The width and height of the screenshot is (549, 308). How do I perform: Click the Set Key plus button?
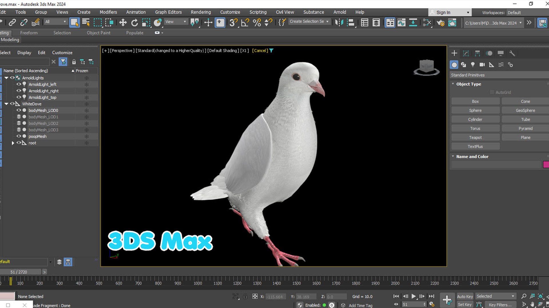coord(447,300)
